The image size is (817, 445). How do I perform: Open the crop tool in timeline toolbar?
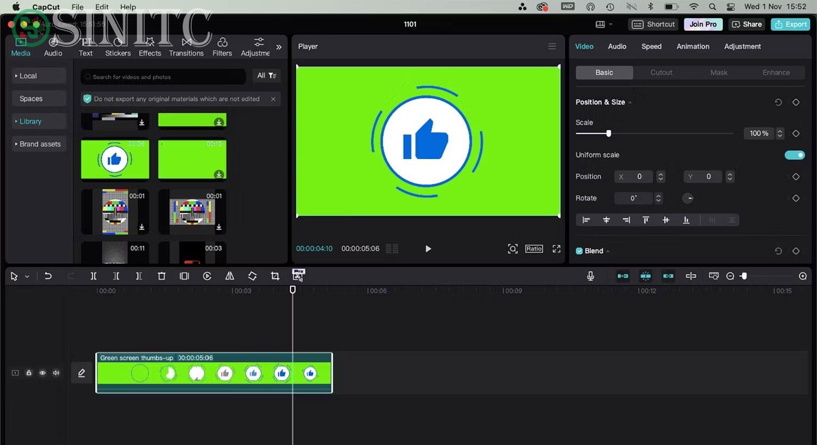tap(275, 276)
